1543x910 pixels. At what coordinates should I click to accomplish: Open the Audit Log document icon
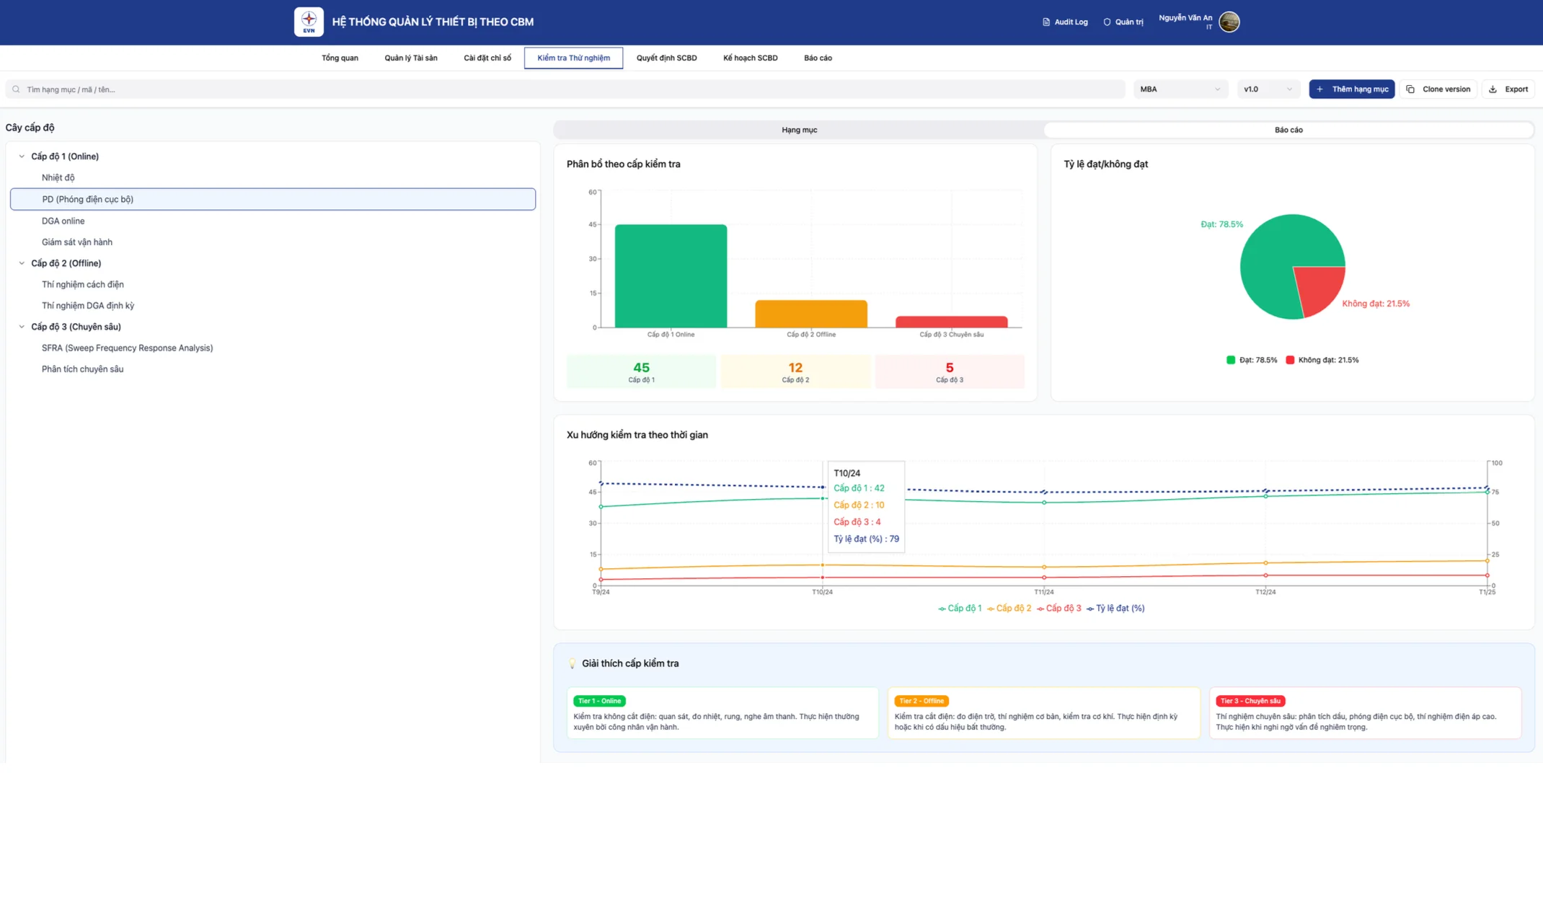[1046, 22]
